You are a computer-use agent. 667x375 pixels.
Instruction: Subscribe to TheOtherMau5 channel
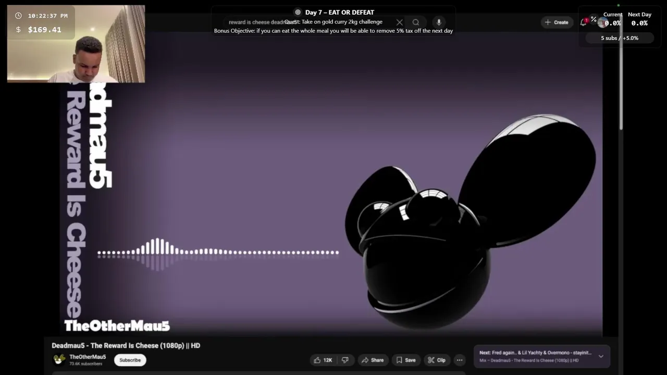coord(130,360)
